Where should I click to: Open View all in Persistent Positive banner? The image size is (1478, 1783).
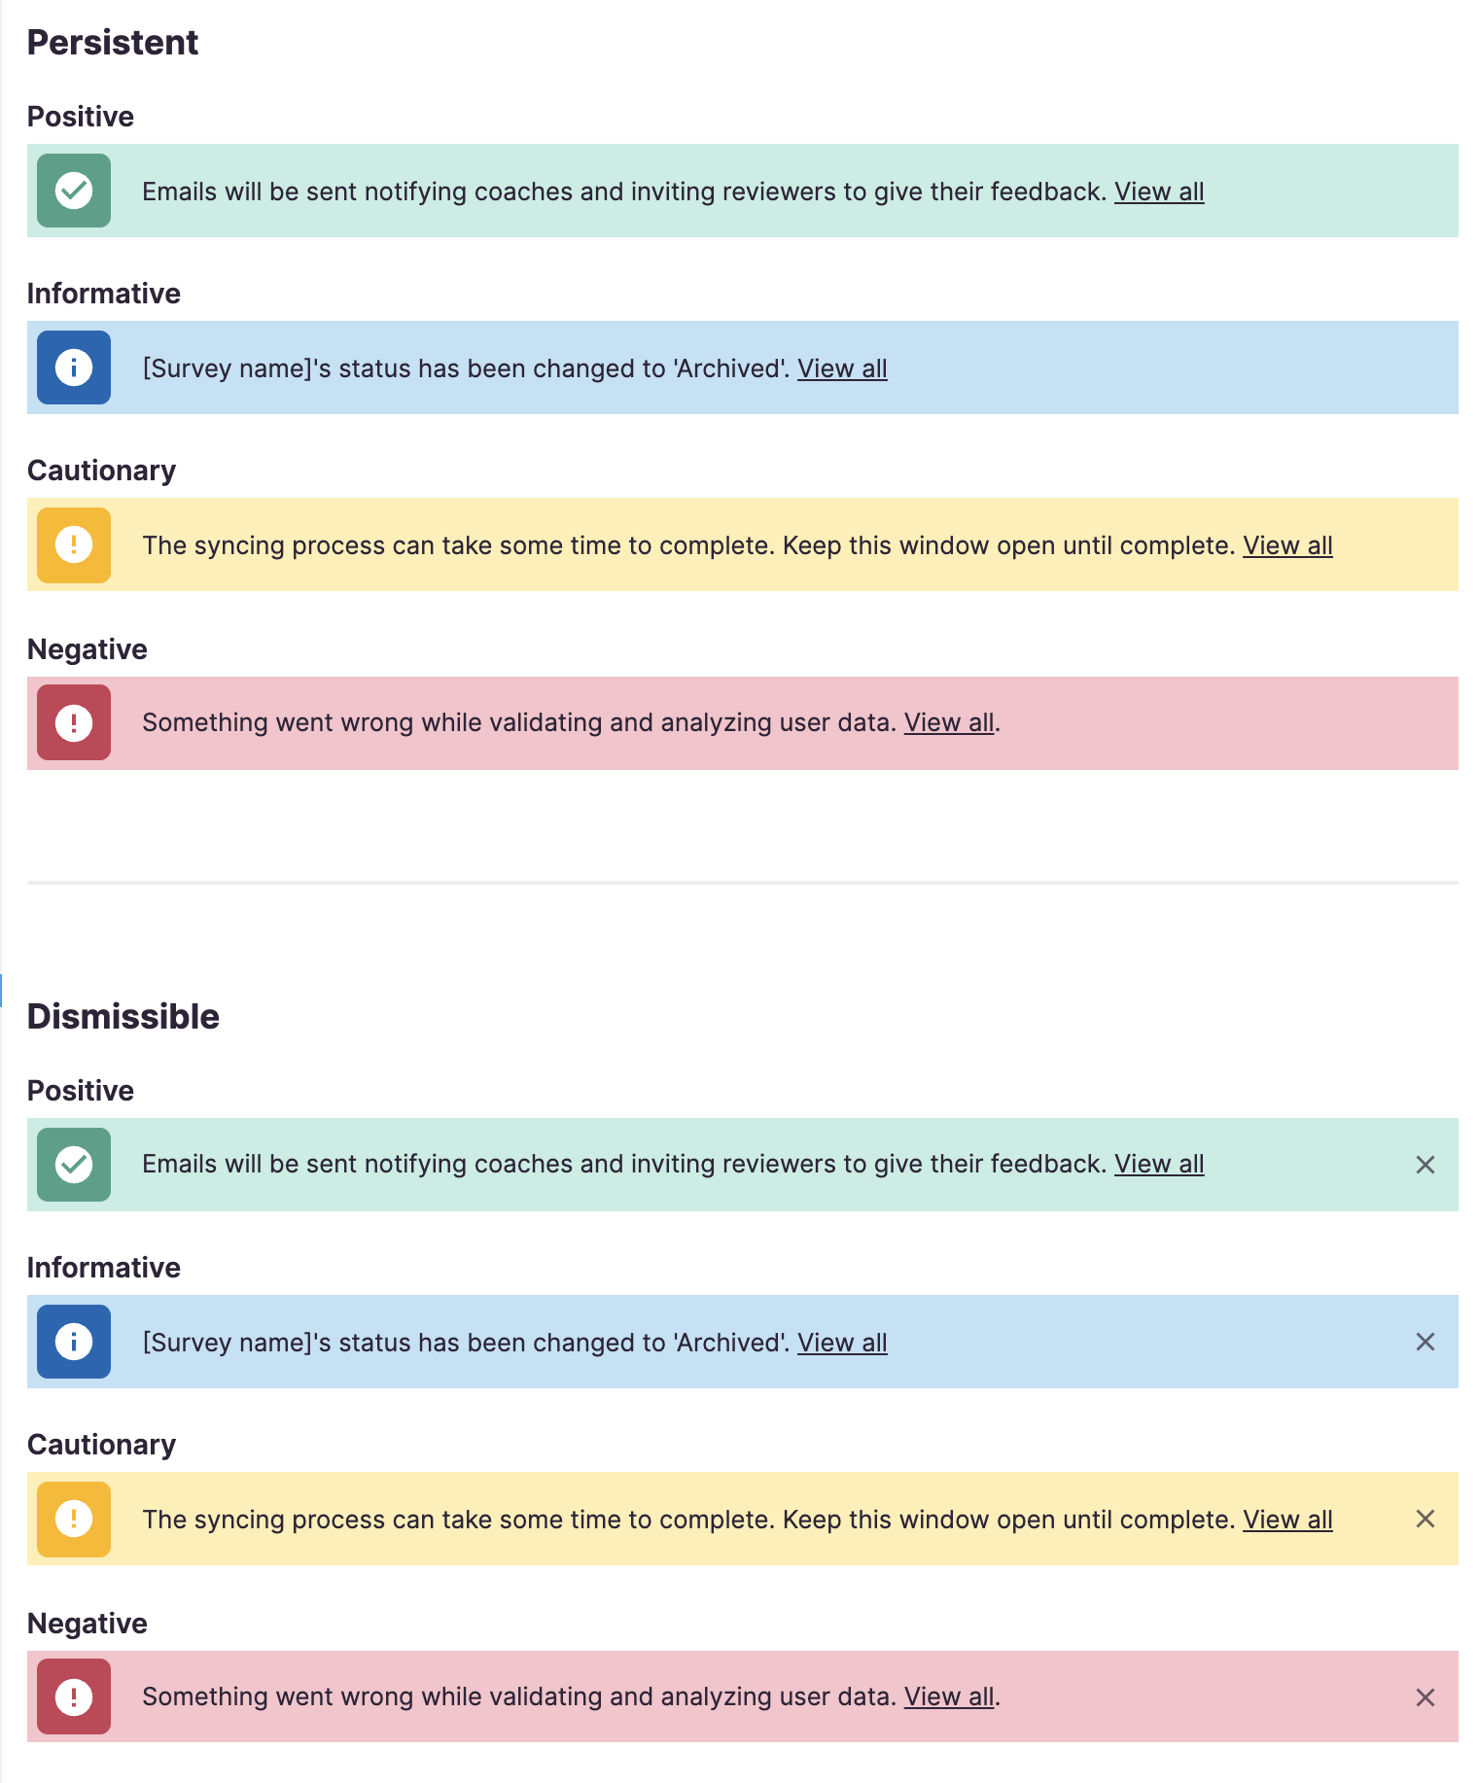[1159, 191]
